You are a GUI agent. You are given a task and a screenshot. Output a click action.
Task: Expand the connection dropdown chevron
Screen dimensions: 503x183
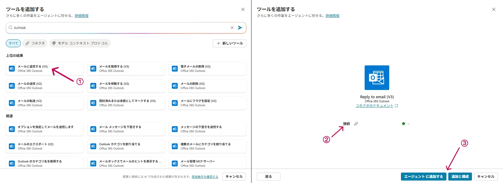pos(409,124)
